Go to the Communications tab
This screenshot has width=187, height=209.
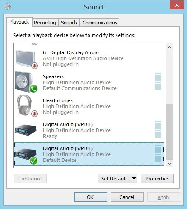pos(100,23)
